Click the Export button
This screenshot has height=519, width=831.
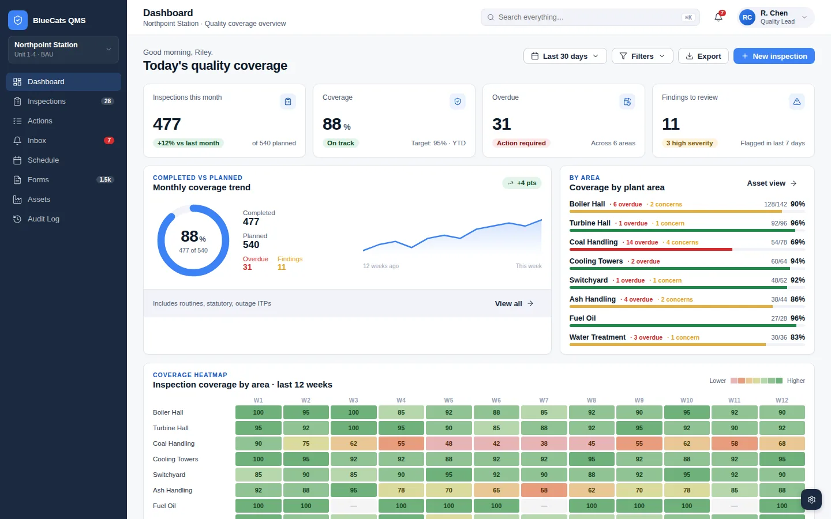[703, 56]
